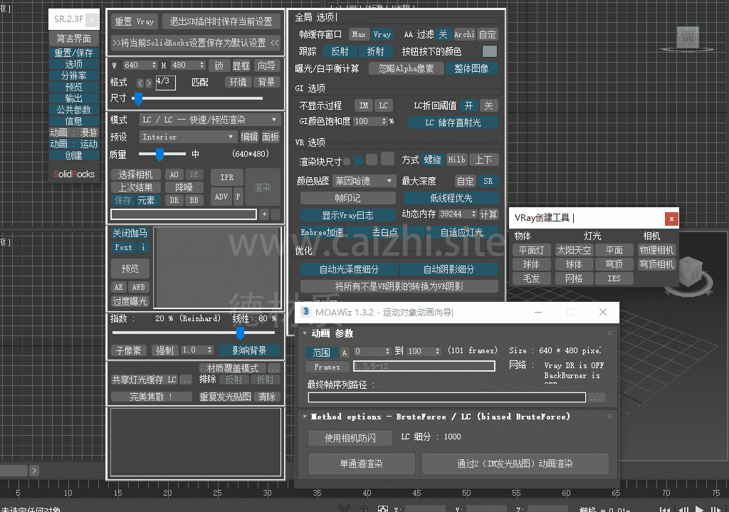The height and width of the screenshot is (512, 729).
Task: Toggle the 低线程优先 option
Action: 451,199
